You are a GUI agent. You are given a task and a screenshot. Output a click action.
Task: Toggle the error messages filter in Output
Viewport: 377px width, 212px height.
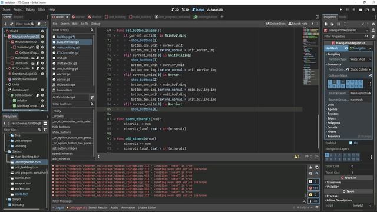point(314,188)
